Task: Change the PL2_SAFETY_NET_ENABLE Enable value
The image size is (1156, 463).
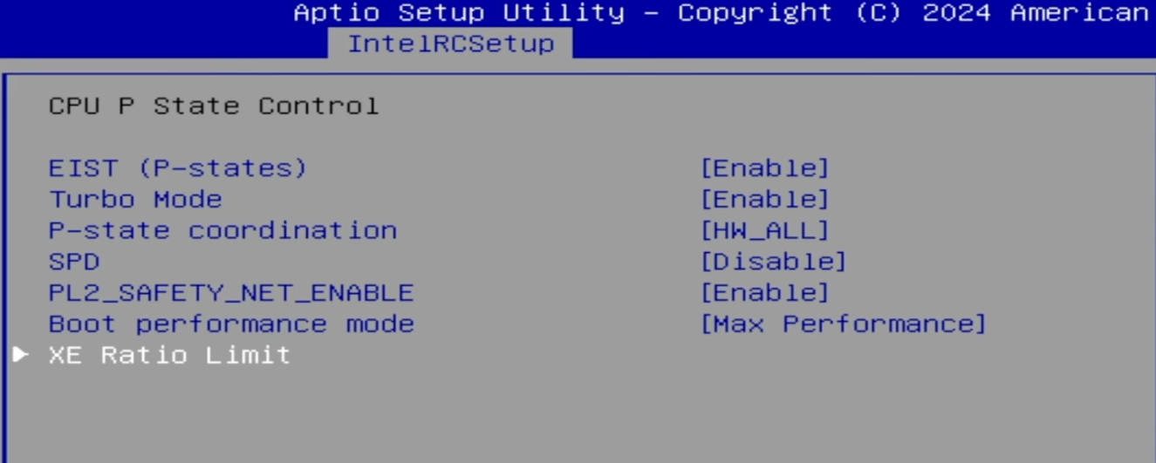Action: point(764,293)
